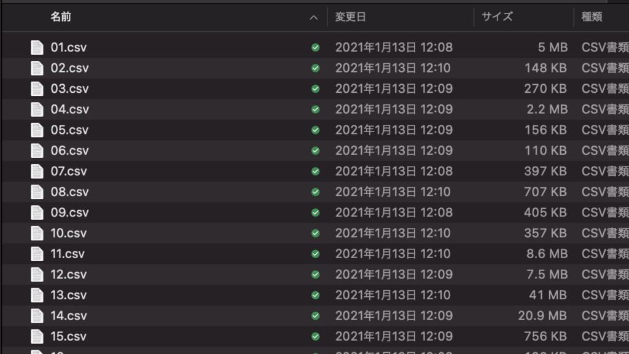Select the 12.csv file name
This screenshot has width=629, height=354.
pyautogui.click(x=69, y=275)
